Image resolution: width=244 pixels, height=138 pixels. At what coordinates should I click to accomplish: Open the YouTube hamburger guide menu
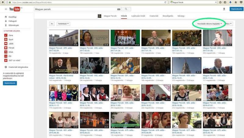5,9
